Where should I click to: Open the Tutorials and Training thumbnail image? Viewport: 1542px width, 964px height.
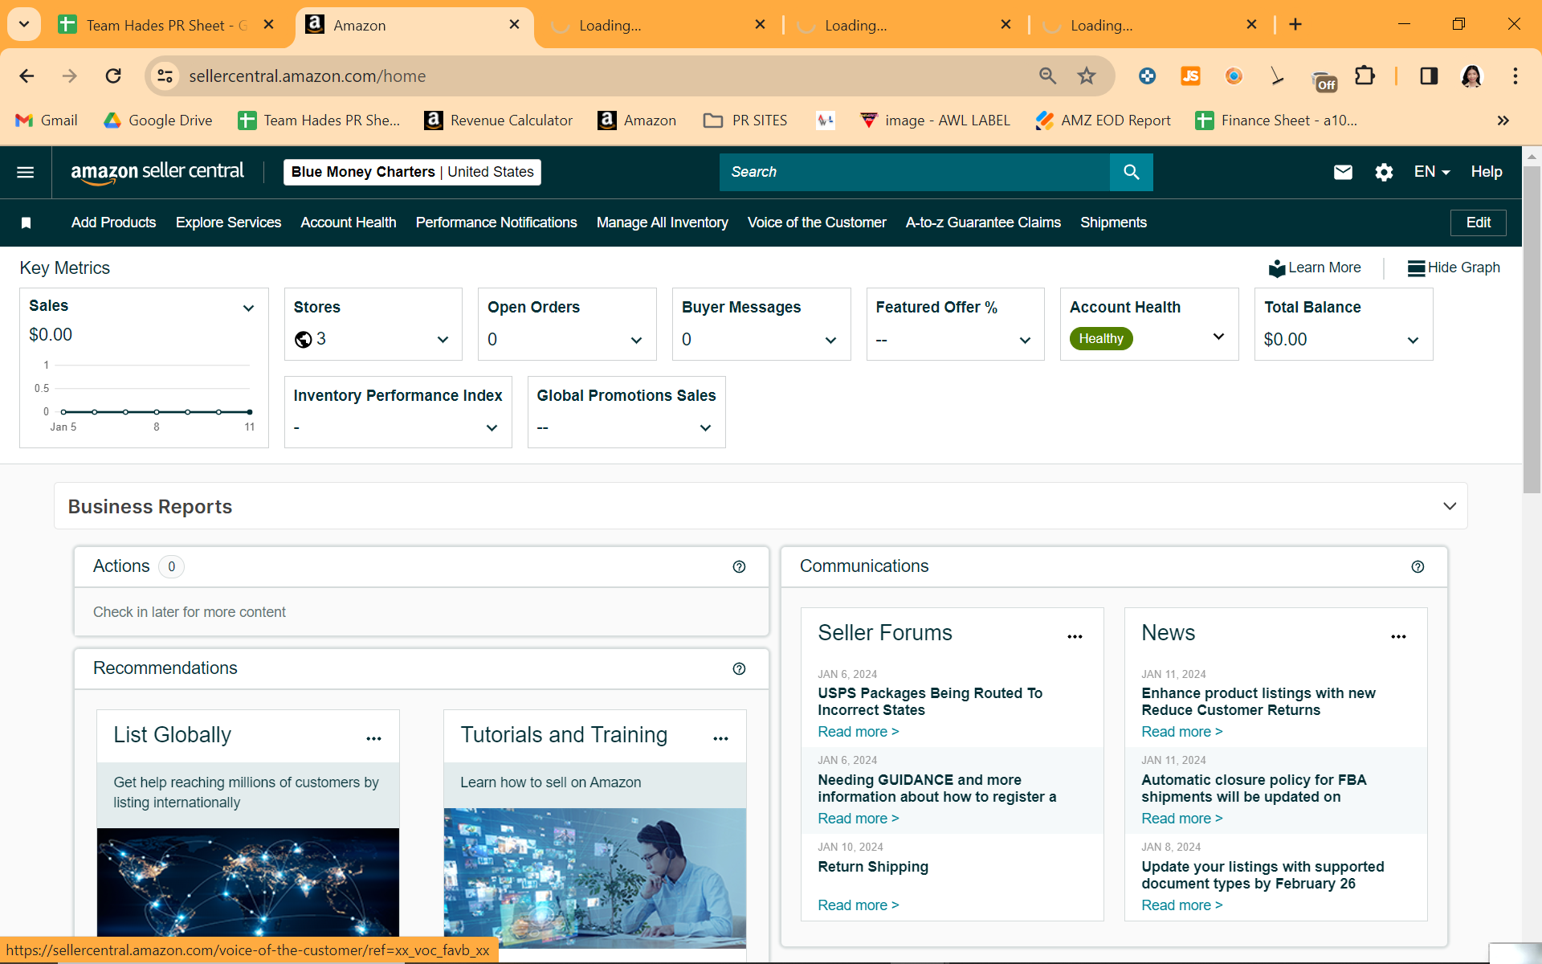point(595,878)
